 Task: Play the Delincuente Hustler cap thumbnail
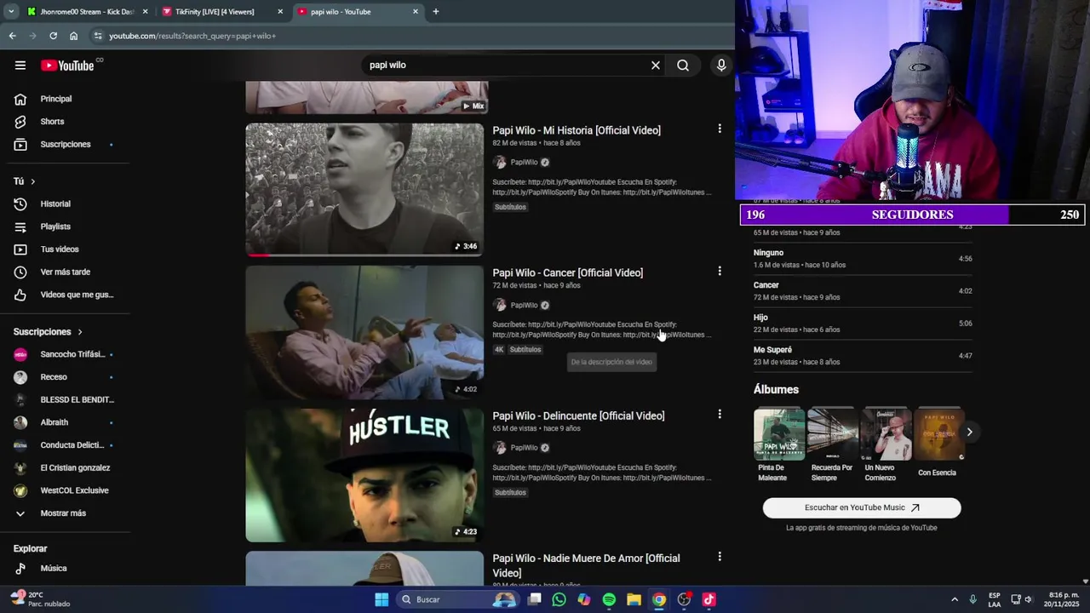pos(364,475)
